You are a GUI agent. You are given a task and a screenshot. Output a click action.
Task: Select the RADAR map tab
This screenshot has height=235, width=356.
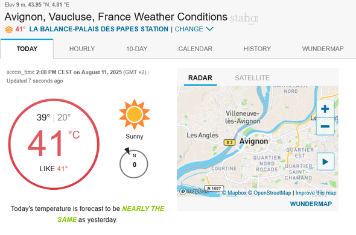(x=200, y=78)
